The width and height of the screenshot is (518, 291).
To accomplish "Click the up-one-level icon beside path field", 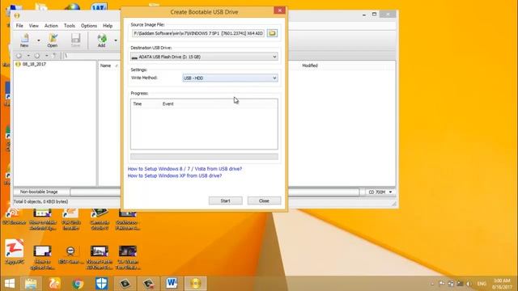I will (x=55, y=56).
